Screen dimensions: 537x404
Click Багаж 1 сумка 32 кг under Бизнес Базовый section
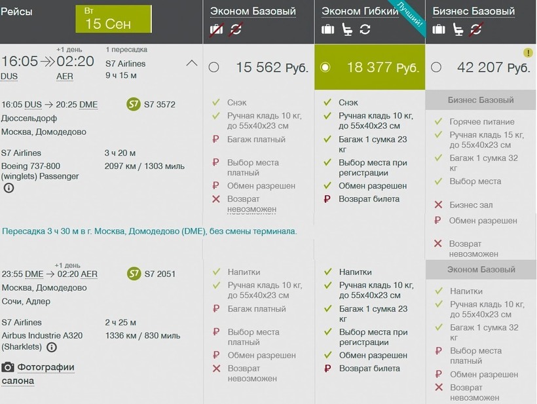pyautogui.click(x=483, y=163)
